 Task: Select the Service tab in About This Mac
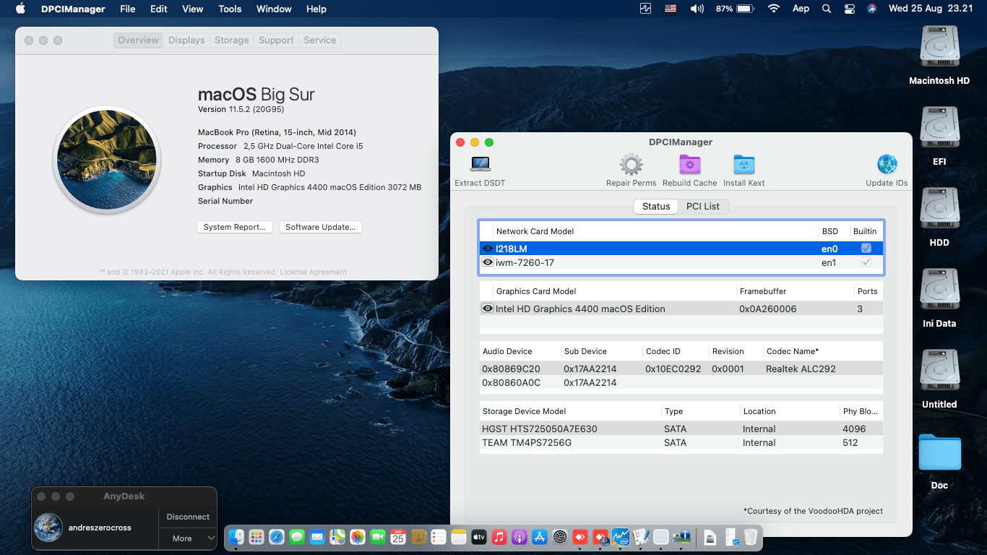(319, 40)
